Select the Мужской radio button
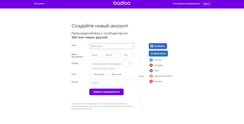 pyautogui.click(x=91, y=75)
